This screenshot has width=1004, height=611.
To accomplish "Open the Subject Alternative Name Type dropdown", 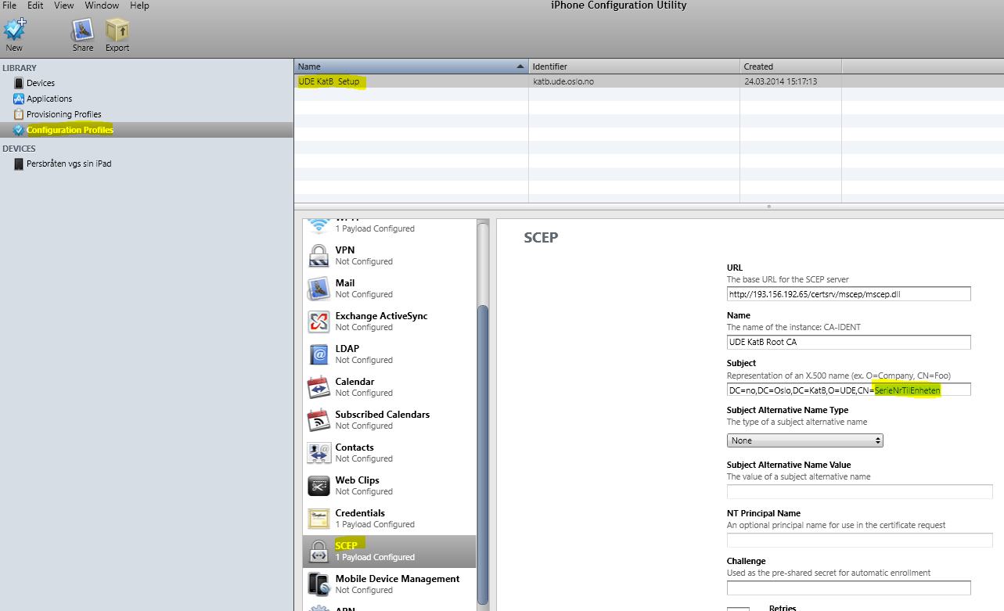I will pyautogui.click(x=805, y=440).
